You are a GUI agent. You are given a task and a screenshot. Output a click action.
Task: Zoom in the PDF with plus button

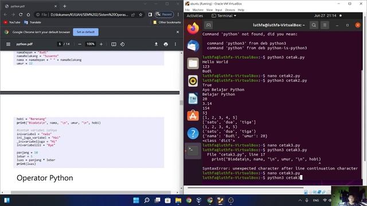(x=101, y=44)
